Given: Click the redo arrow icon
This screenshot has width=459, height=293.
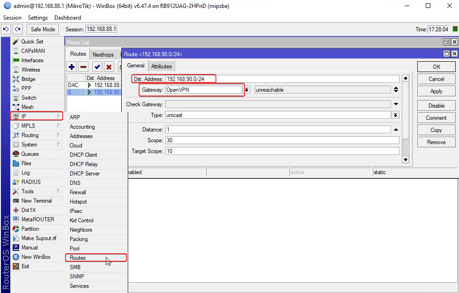Looking at the screenshot, I should pyautogui.click(x=18, y=29).
